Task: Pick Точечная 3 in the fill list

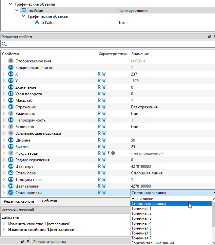Action: [x=141, y=218]
